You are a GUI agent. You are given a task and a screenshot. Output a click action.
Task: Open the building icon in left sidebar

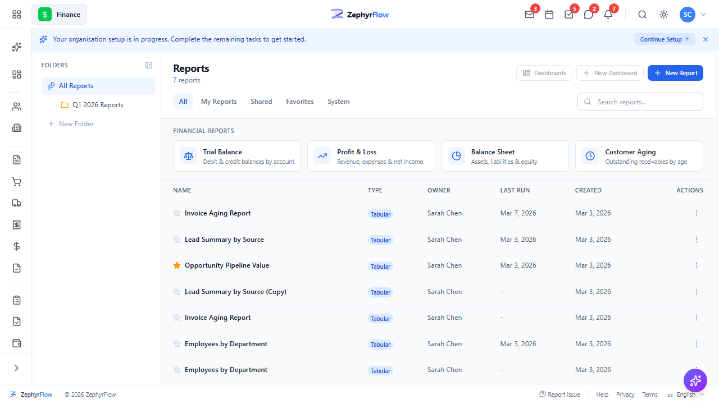coord(16,128)
